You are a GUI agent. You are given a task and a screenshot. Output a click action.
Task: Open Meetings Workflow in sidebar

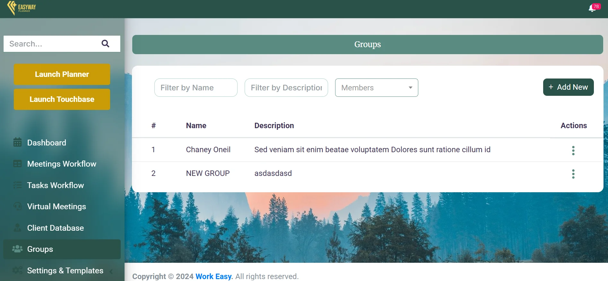(x=61, y=164)
